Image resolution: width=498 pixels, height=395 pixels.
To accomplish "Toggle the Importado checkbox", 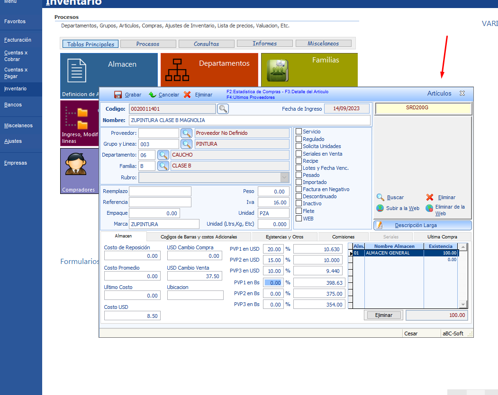I will [299, 182].
